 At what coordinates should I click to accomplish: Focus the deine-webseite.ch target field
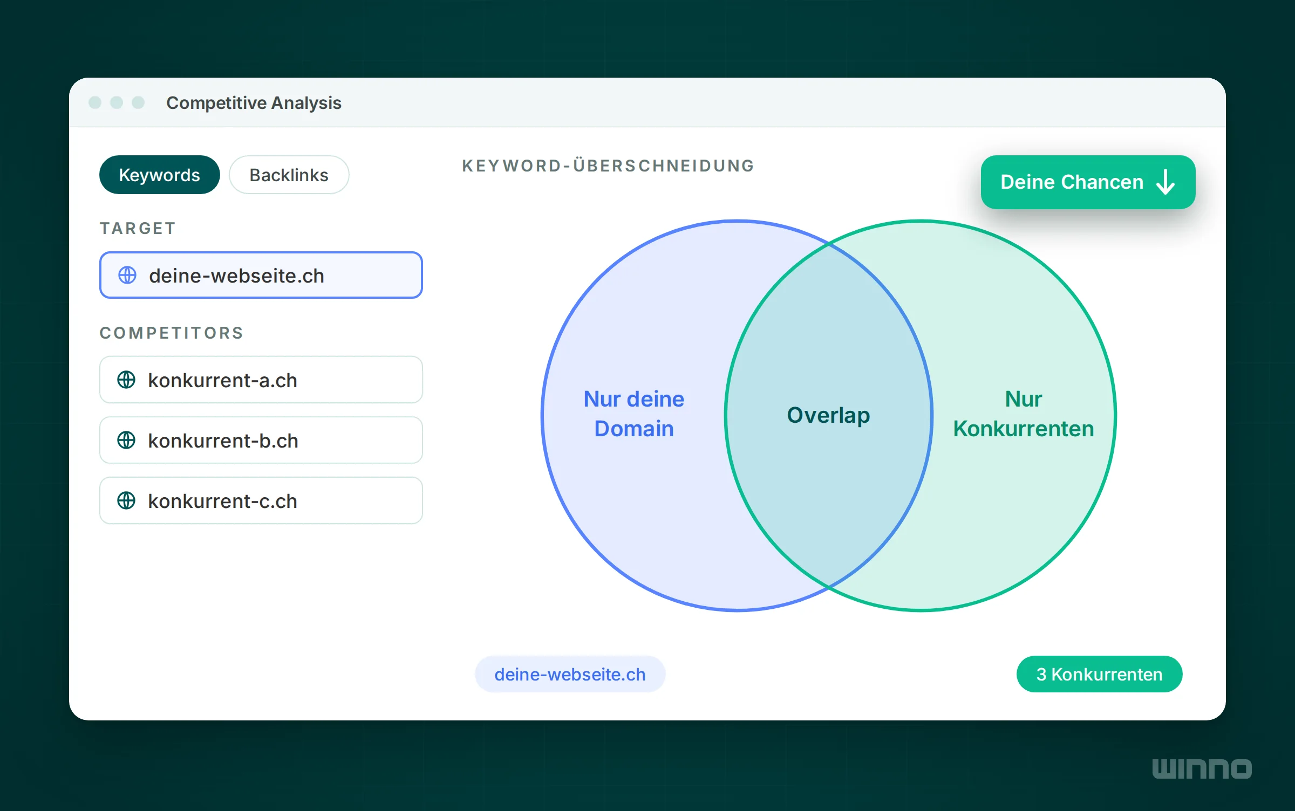[x=261, y=275]
